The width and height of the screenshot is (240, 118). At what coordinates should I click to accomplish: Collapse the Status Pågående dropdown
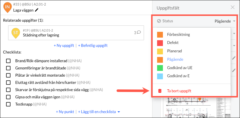pos(234,21)
